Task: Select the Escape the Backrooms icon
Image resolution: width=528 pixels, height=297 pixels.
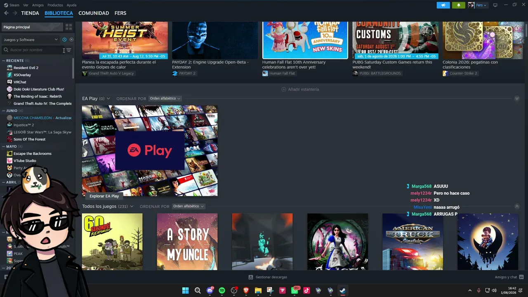Action: pos(9,153)
